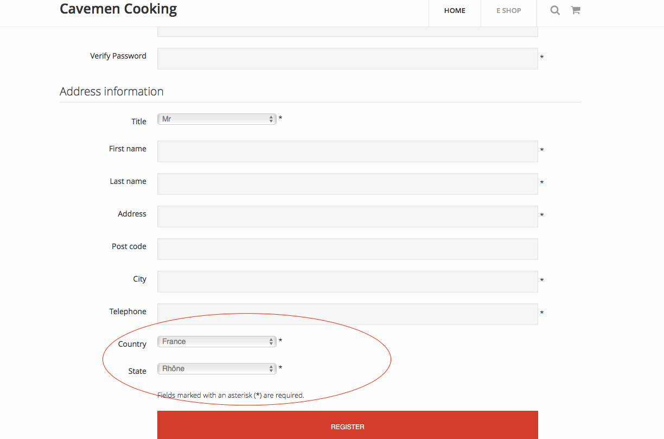The width and height of the screenshot is (664, 439).
Task: Click into the First name field
Action: coord(347,151)
